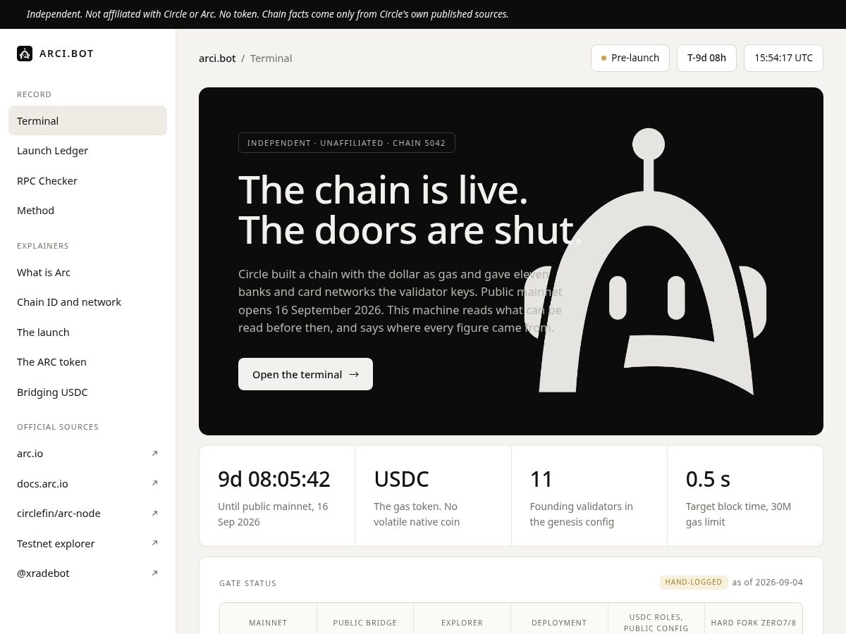Click the EXPLAINERS section label
846x634 pixels.
click(43, 246)
